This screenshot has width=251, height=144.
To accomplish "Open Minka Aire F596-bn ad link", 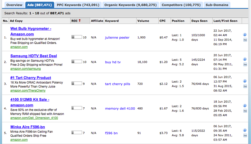I will tap(28, 127).
